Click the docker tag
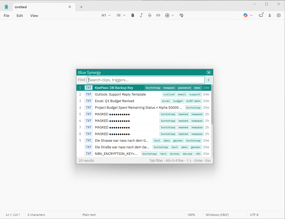This screenshot has width=285, height=219. tap(175, 154)
